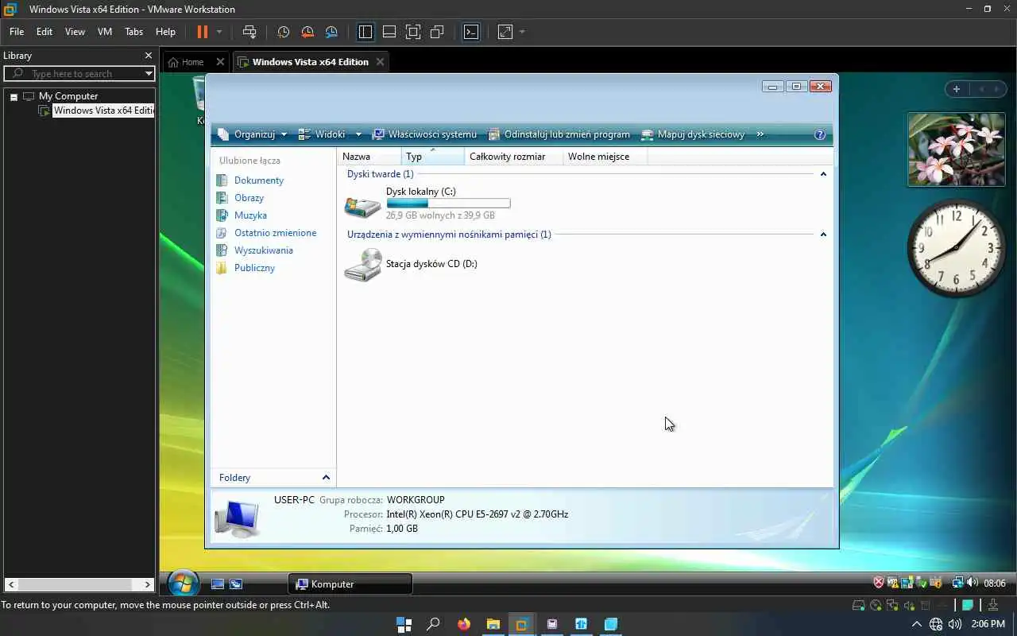1017x636 pixels.
Task: Pause the virtual machine with the orange button
Action: pos(202,32)
